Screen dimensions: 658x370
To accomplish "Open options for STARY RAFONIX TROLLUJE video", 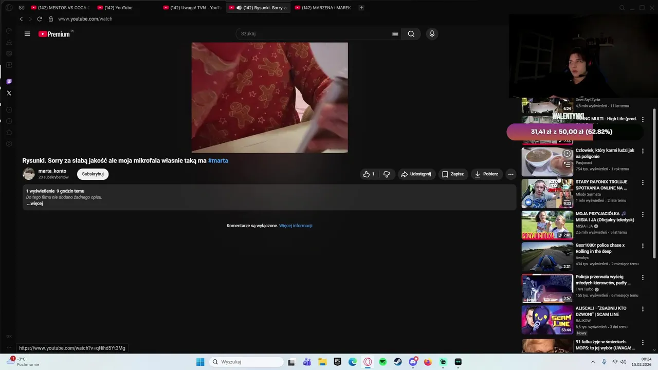I will (x=643, y=182).
